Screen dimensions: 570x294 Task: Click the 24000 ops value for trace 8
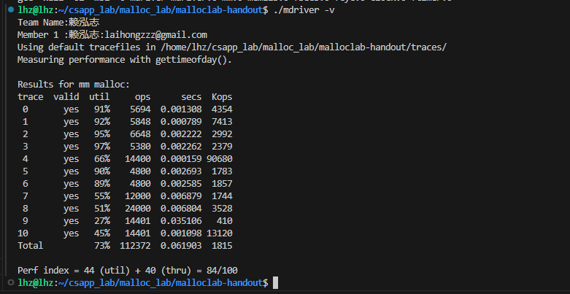coord(138,208)
